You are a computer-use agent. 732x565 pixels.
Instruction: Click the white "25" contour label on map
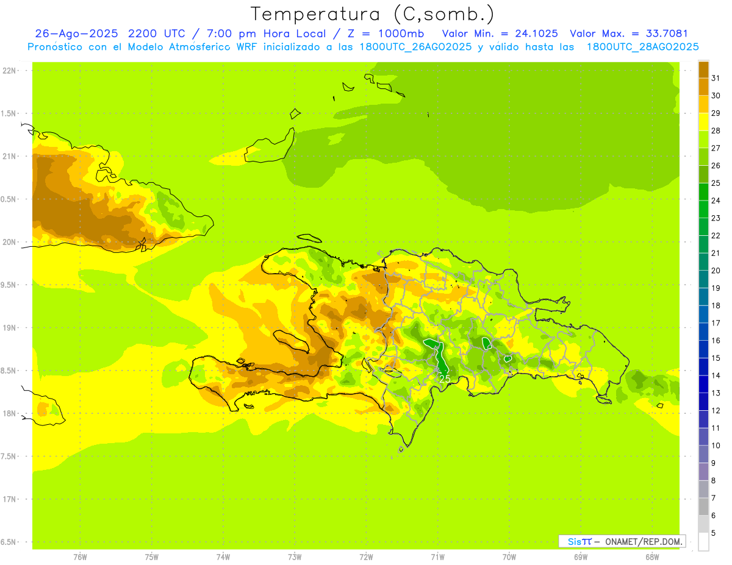click(x=445, y=379)
